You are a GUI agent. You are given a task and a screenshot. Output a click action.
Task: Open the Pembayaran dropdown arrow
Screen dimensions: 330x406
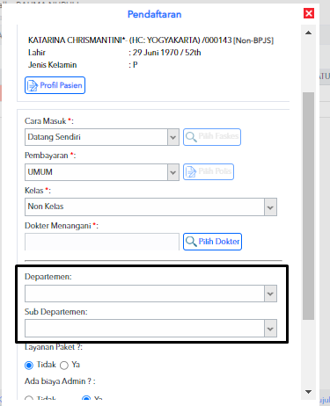pyautogui.click(x=173, y=172)
